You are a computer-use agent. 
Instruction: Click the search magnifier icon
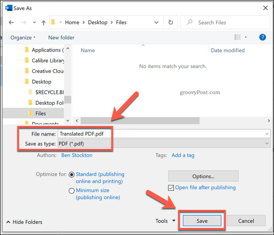[x=190, y=22]
